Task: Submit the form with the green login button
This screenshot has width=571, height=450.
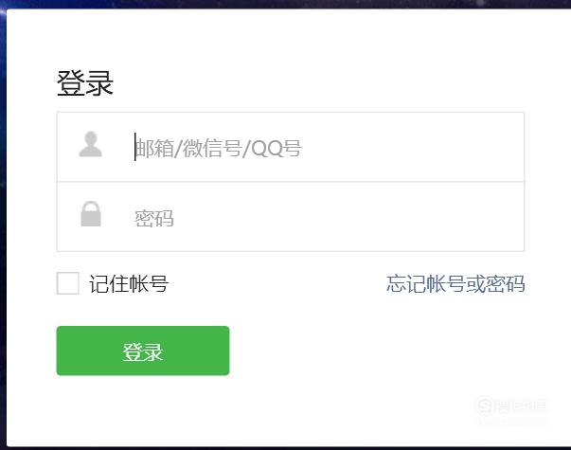Action: (143, 351)
